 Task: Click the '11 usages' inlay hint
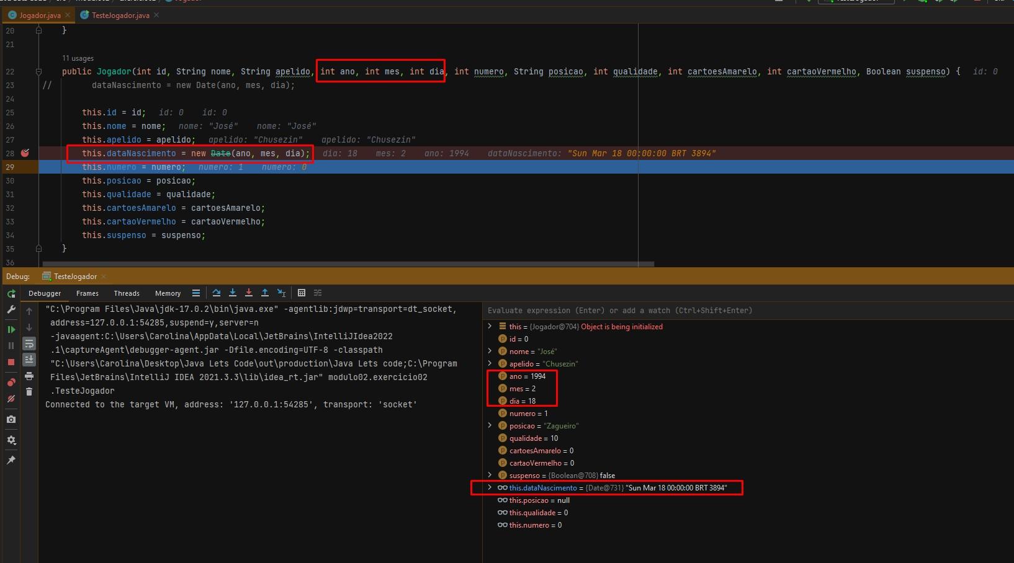pyautogui.click(x=78, y=58)
